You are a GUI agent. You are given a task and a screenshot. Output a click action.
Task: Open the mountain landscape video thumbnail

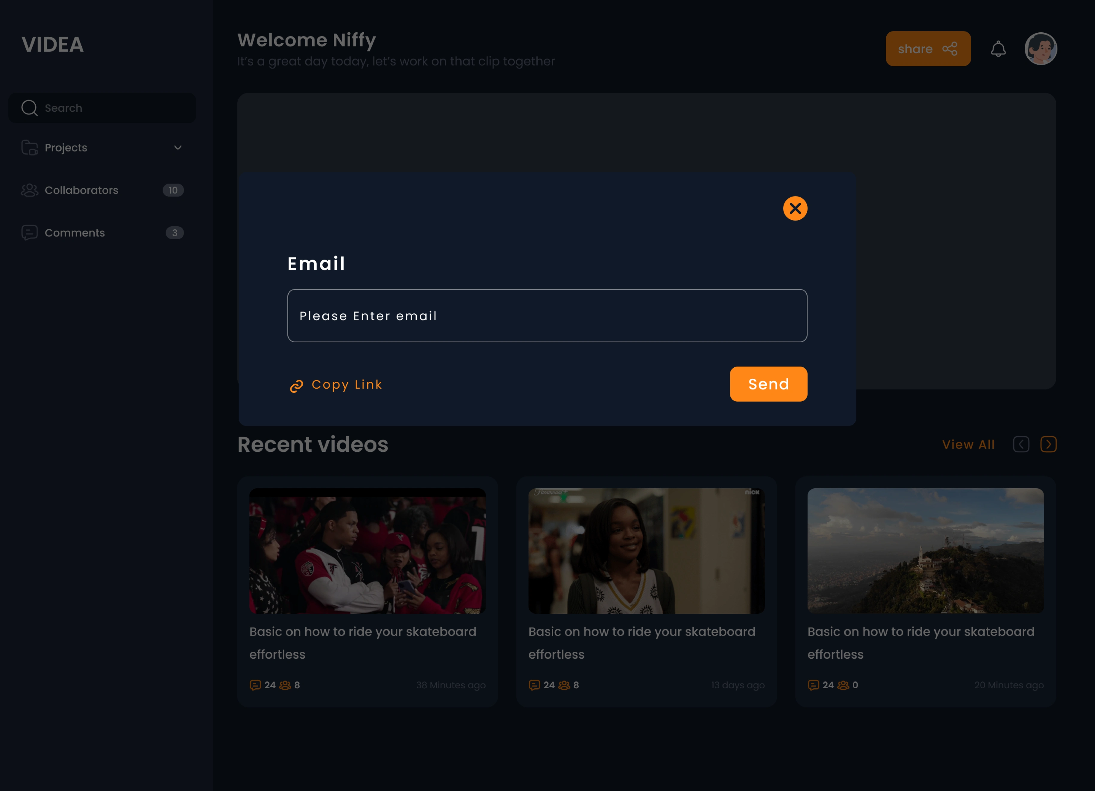pyautogui.click(x=925, y=551)
